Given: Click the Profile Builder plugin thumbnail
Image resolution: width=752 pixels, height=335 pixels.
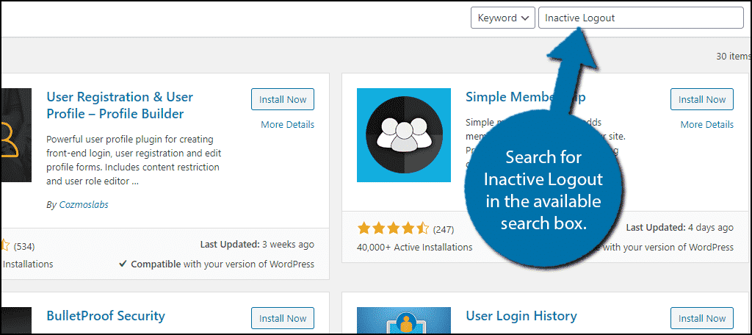Looking at the screenshot, I should tap(16, 135).
